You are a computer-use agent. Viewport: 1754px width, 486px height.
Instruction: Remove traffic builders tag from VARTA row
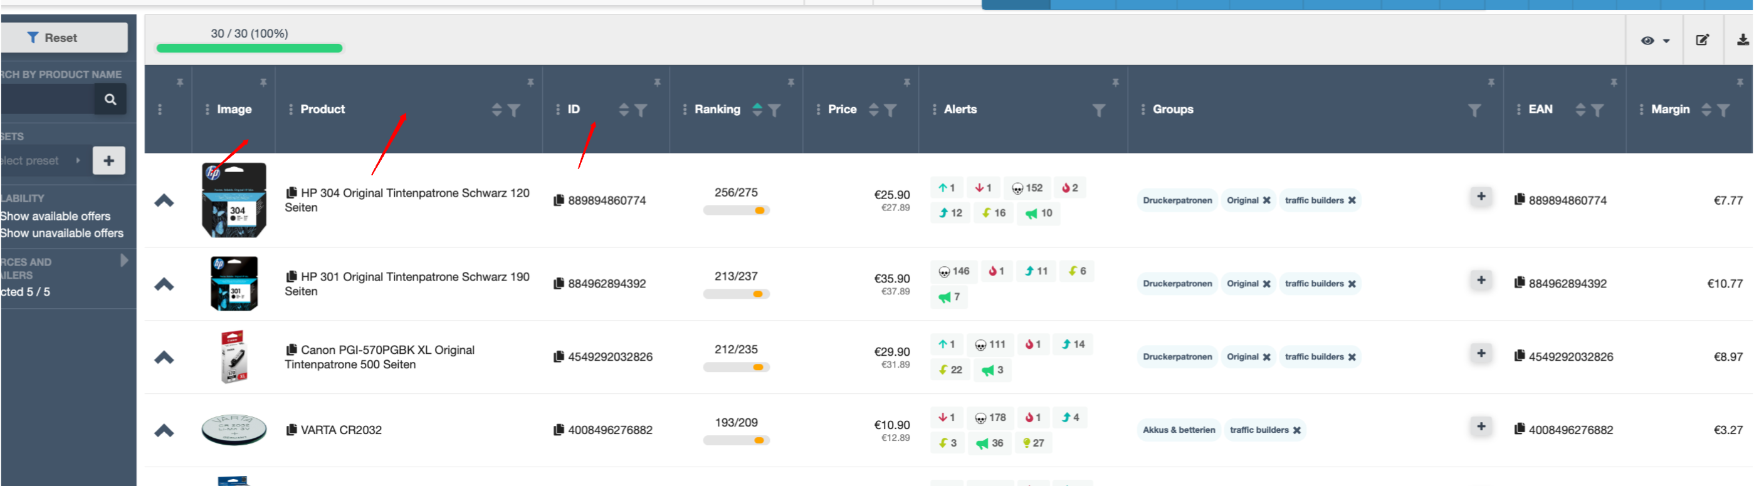[1296, 430]
